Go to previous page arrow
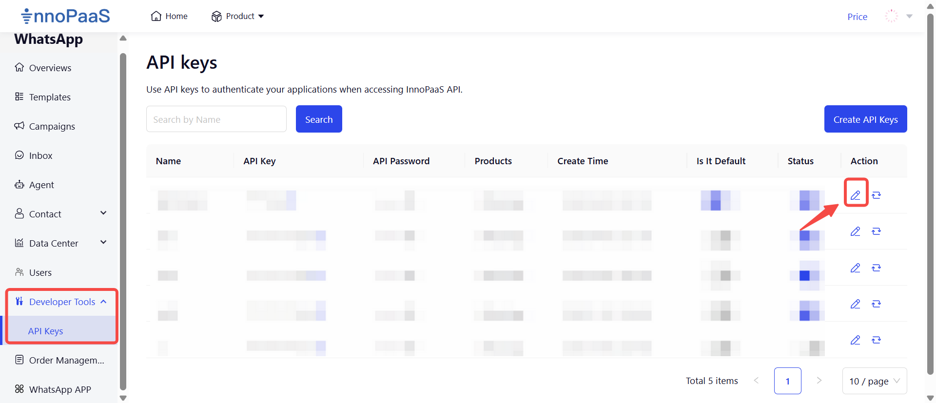The height and width of the screenshot is (403, 936). [x=757, y=381]
